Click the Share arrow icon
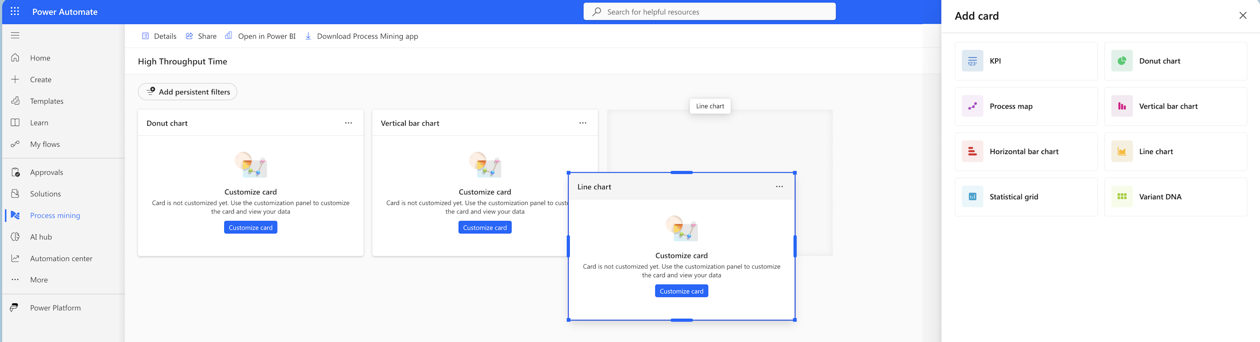This screenshot has width=1260, height=342. tap(189, 36)
